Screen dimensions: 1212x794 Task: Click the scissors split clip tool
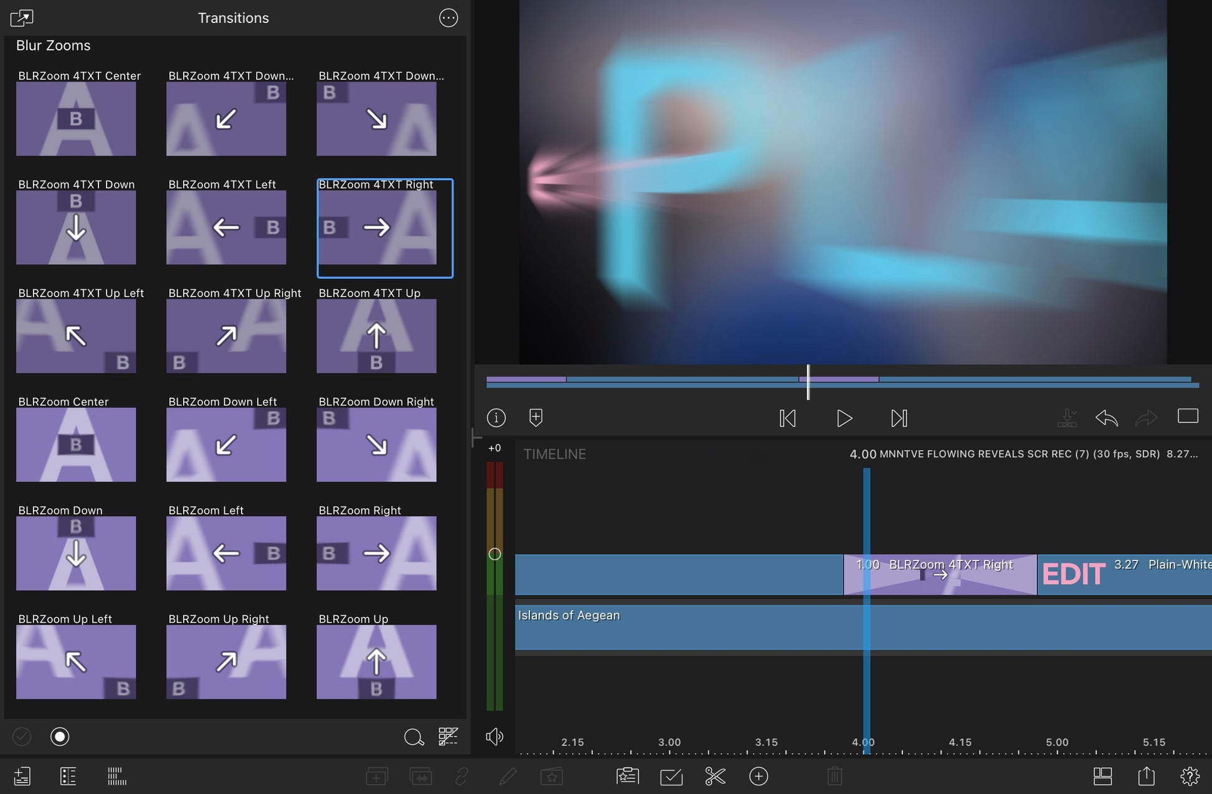point(715,776)
